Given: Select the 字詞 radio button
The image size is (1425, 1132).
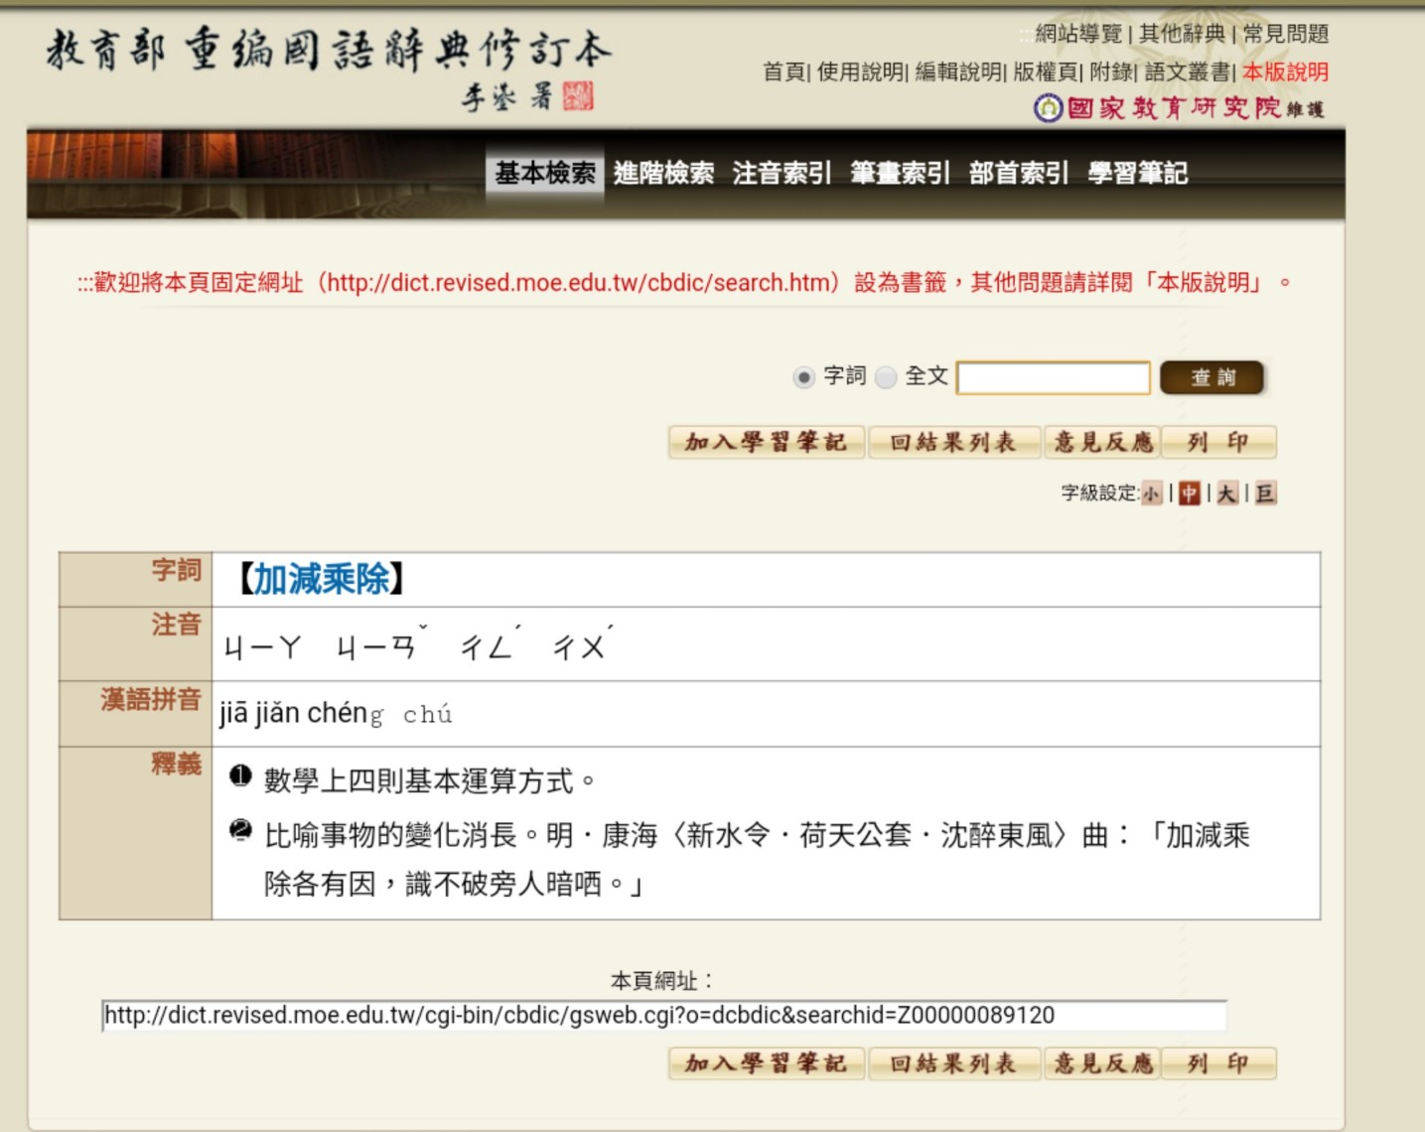Looking at the screenshot, I should point(803,377).
